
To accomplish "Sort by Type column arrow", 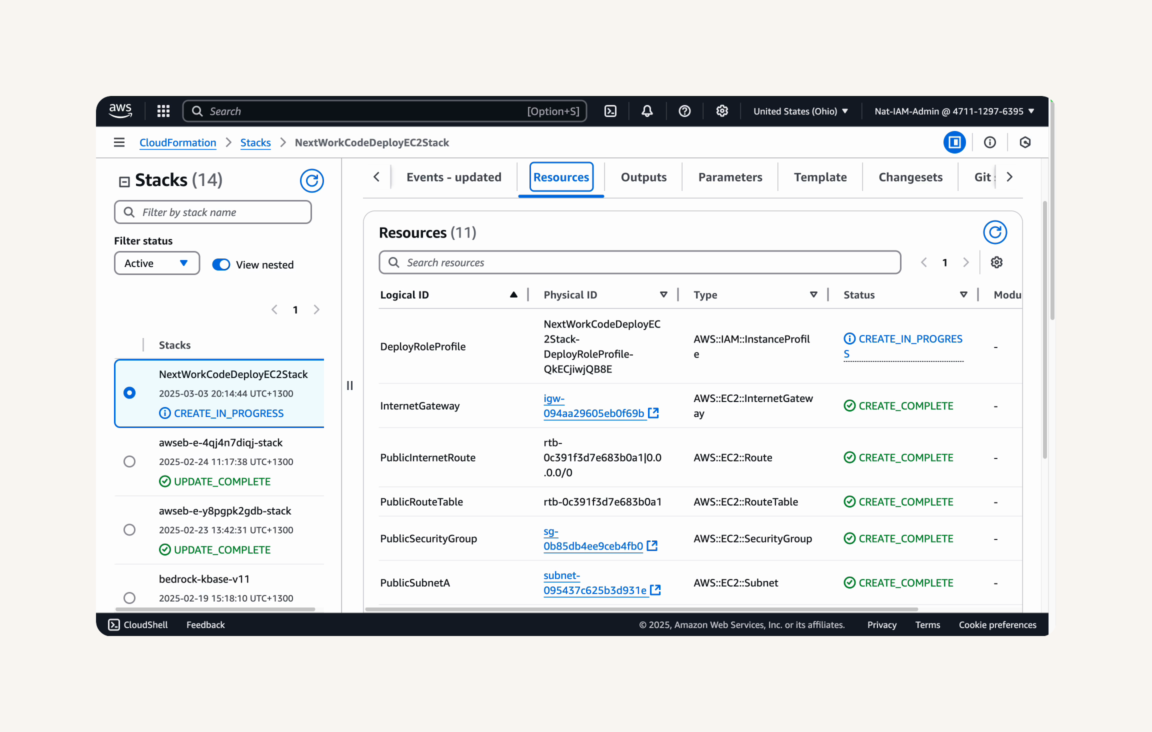I will 813,295.
